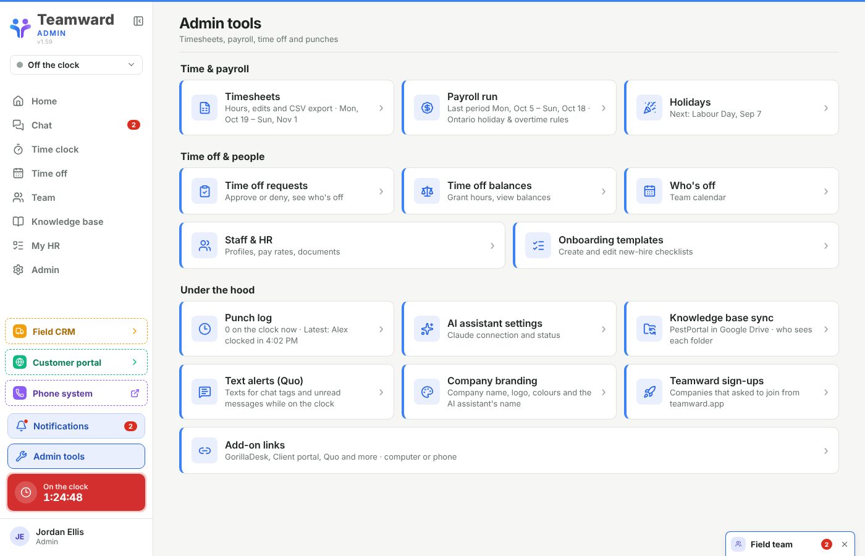Image resolution: width=865 pixels, height=556 pixels.
Task: Open the Timesheets card document icon
Action: tap(205, 107)
